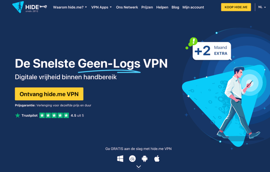Viewport: 270px width, 172px height.
Task: Select the Windows download icon
Action: point(120,159)
